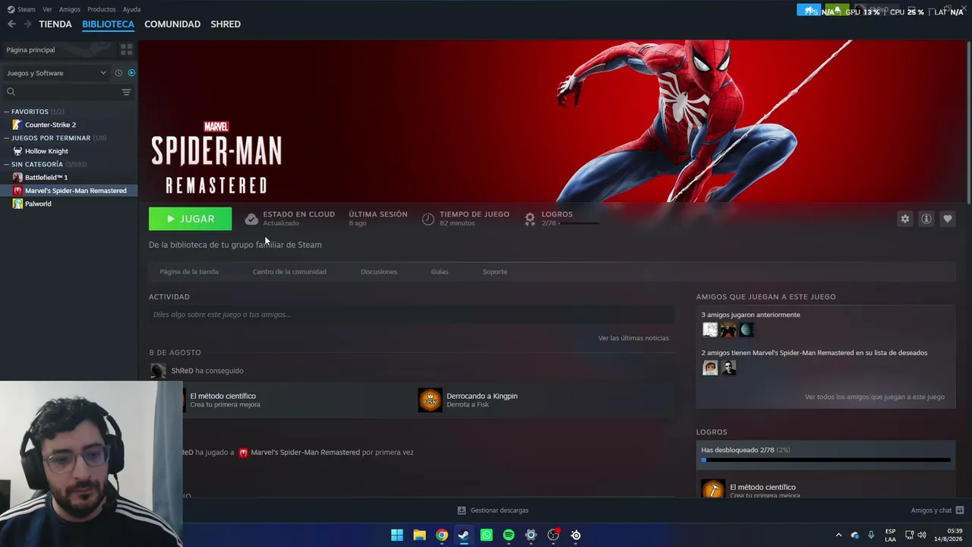The image size is (972, 547).
Task: Open Windows Start menu
Action: point(397,535)
